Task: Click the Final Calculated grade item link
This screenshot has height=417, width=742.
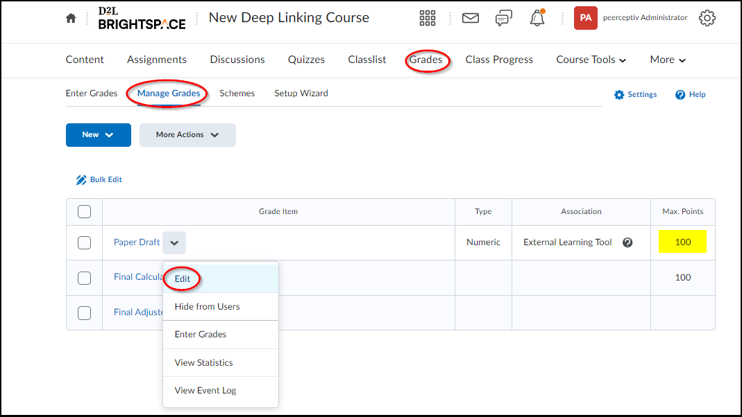Action: point(138,277)
